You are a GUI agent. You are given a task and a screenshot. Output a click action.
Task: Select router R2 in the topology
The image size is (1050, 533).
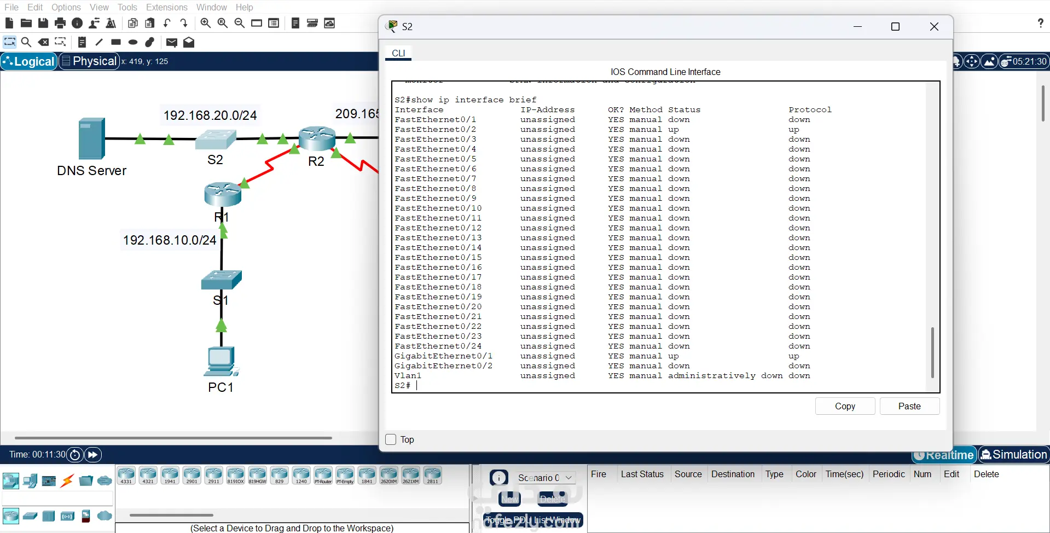click(317, 138)
